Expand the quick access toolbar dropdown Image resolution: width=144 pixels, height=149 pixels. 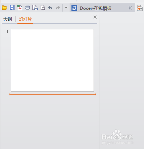tap(66, 8)
